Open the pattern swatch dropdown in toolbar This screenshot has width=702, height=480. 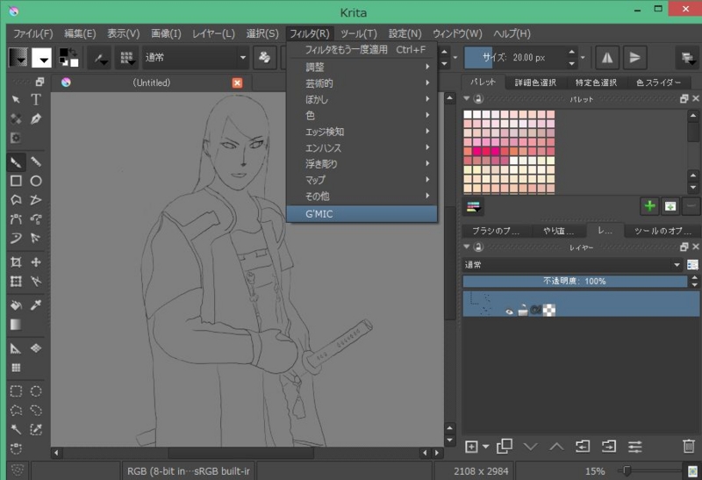pos(41,57)
